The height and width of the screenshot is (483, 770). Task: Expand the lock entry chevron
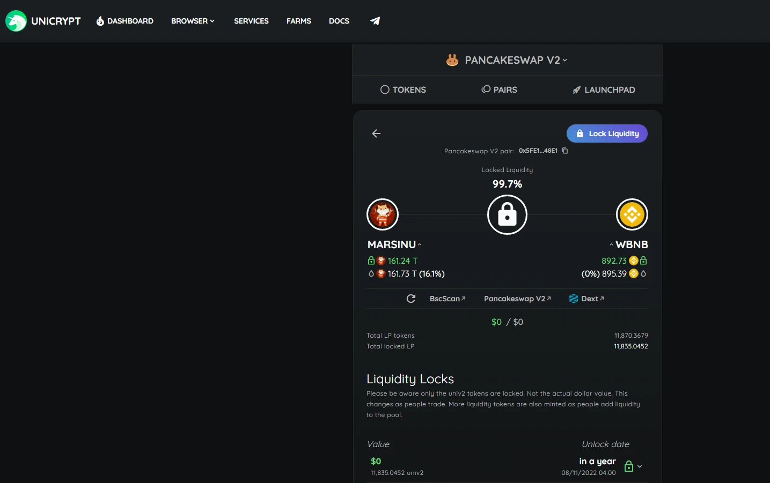640,466
